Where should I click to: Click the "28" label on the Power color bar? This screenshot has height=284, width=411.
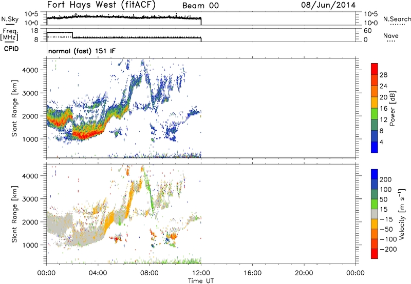click(x=383, y=75)
